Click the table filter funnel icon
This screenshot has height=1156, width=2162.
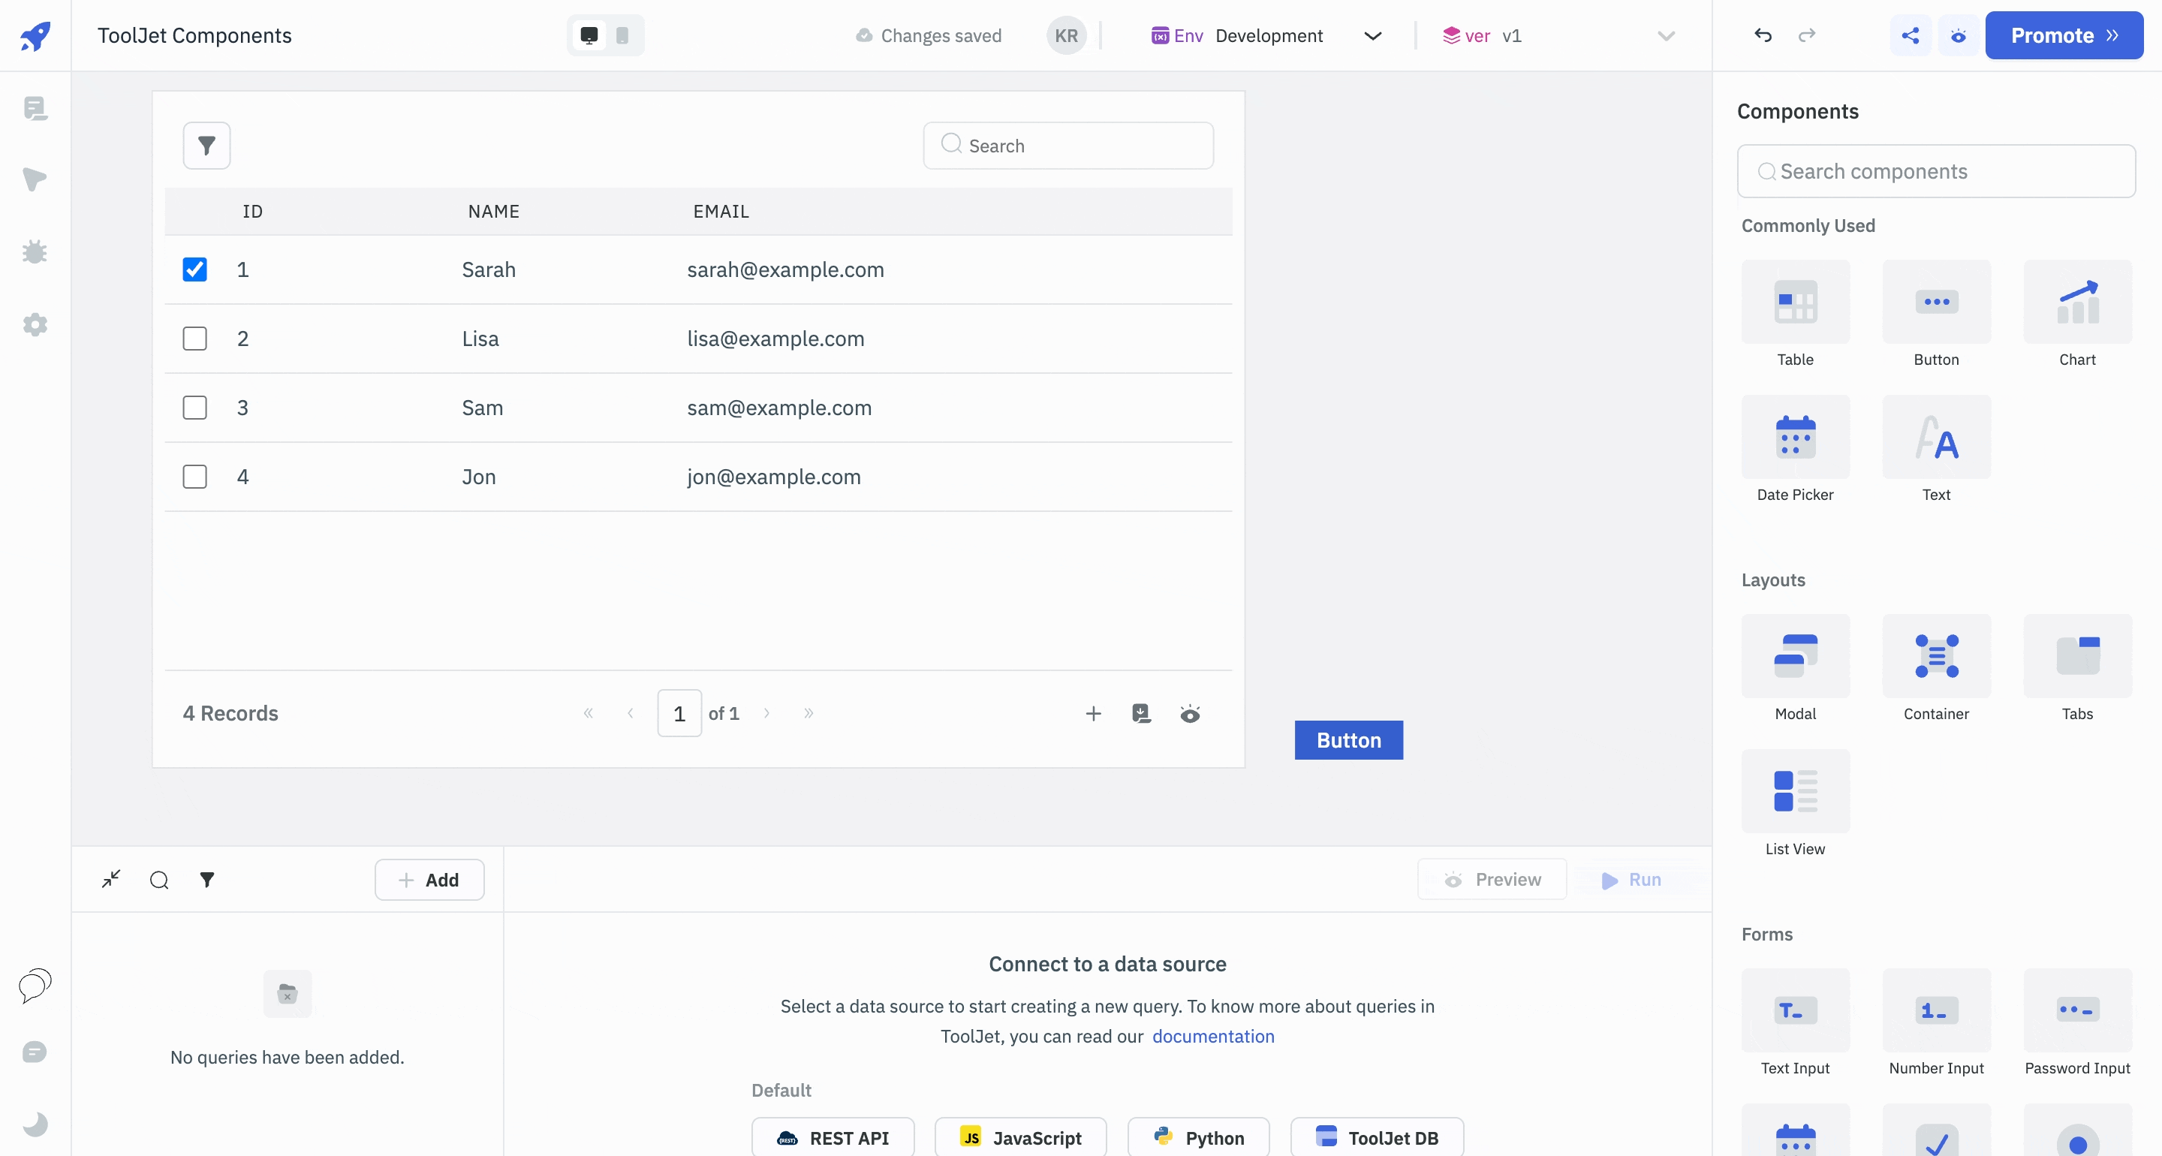coord(206,145)
